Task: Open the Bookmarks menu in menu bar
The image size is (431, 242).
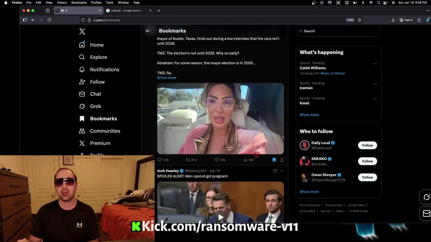Action: tap(79, 2)
